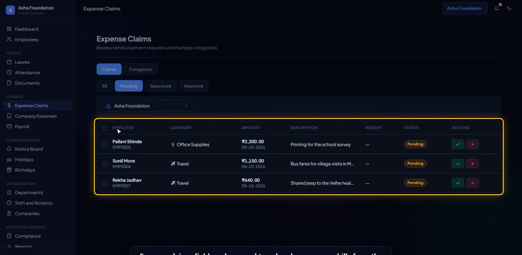The height and width of the screenshot is (255, 522).
Task: Click the ₹2,300.00 amount
Action: [253, 141]
